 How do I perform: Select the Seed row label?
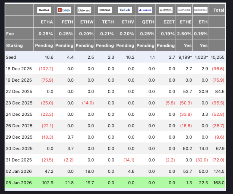click(11, 57)
